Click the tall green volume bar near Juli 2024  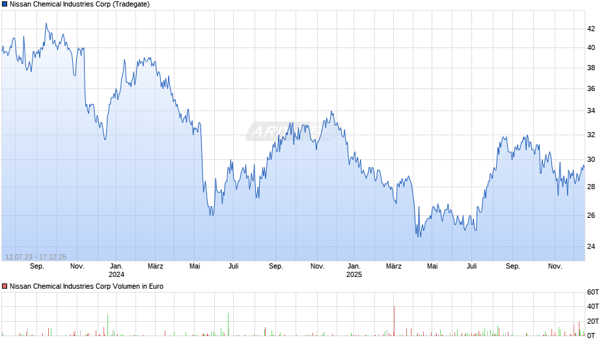pos(229,324)
